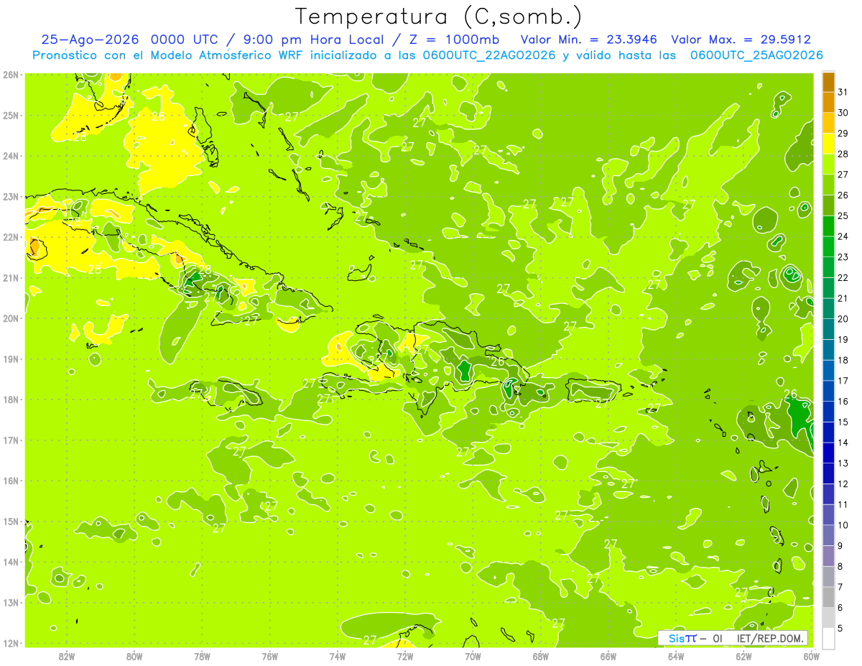Click the "76W" longitude axis label
This screenshot has width=862, height=666.
pyautogui.click(x=269, y=656)
